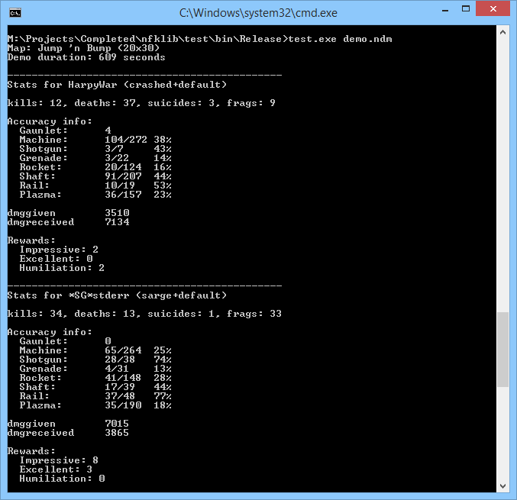This screenshot has width=517, height=500.
Task: Click the Stats for *SG*stderr heading
Action: point(117,295)
